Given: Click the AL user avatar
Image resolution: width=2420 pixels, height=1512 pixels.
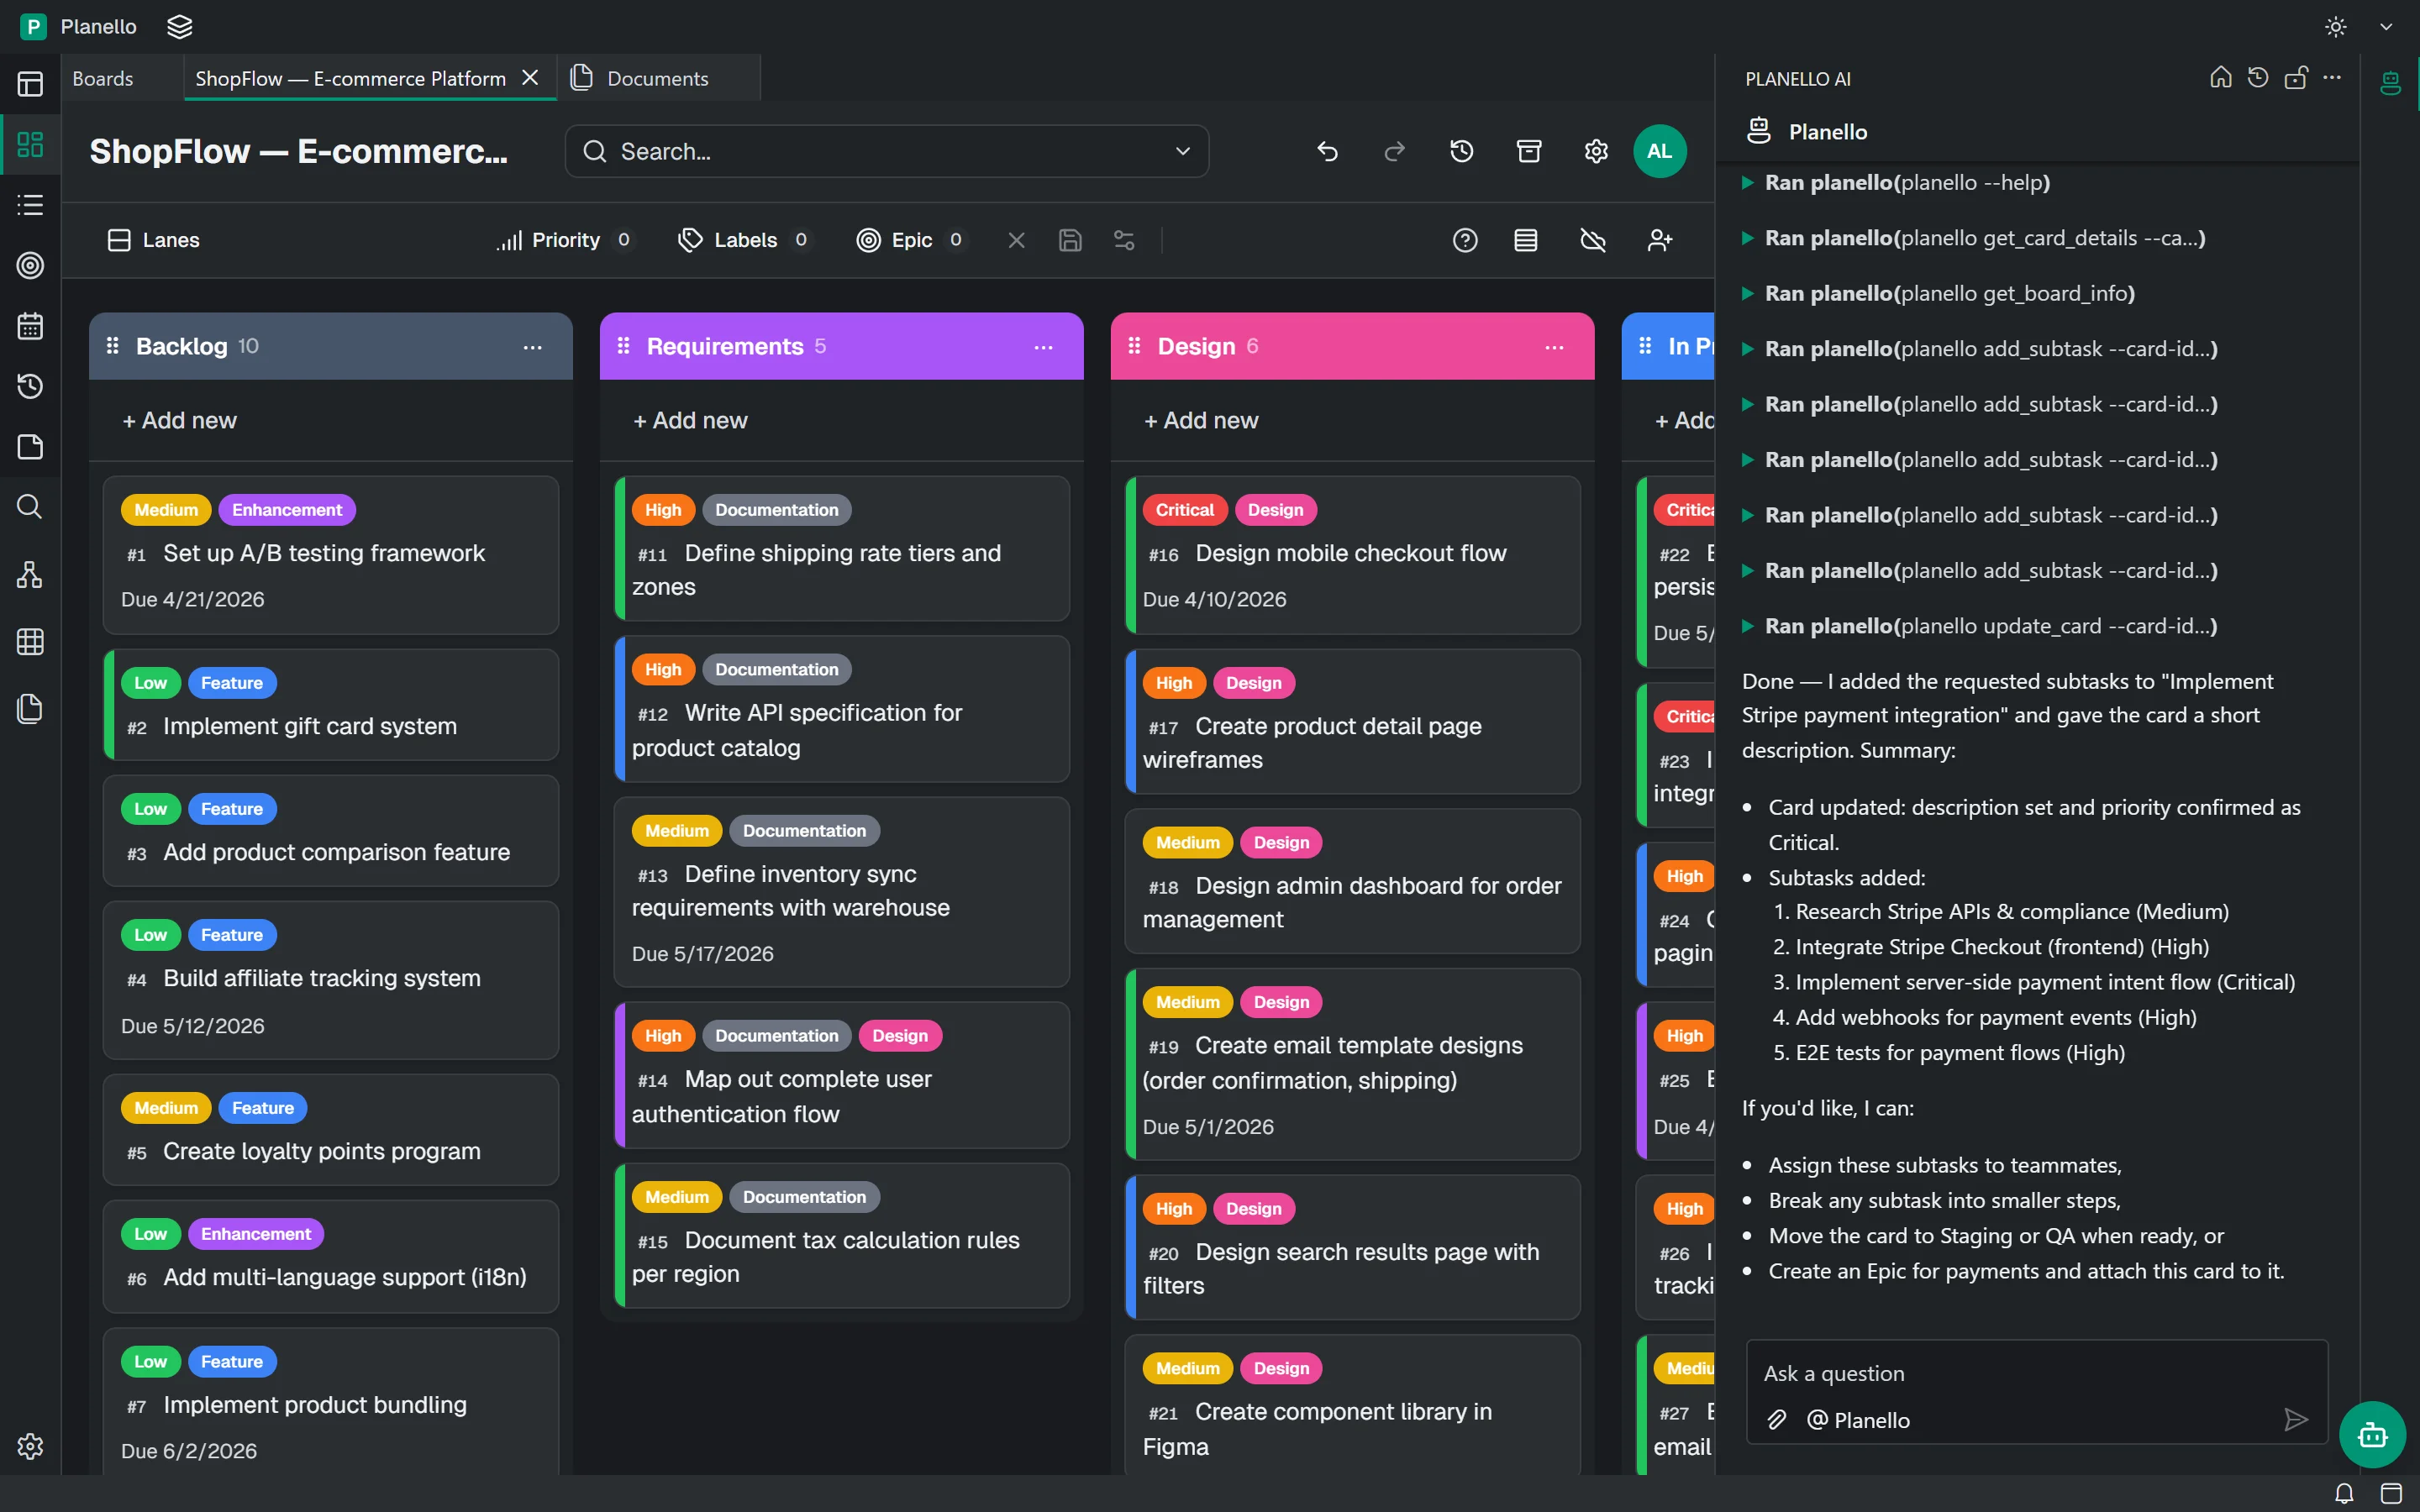Looking at the screenshot, I should coord(1659,151).
